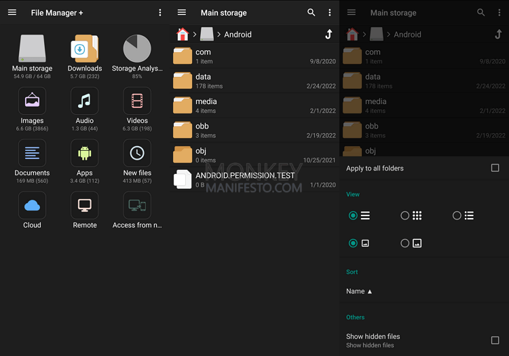509x356 pixels.
Task: Click Main storage title in middle panel
Action: pos(224,13)
